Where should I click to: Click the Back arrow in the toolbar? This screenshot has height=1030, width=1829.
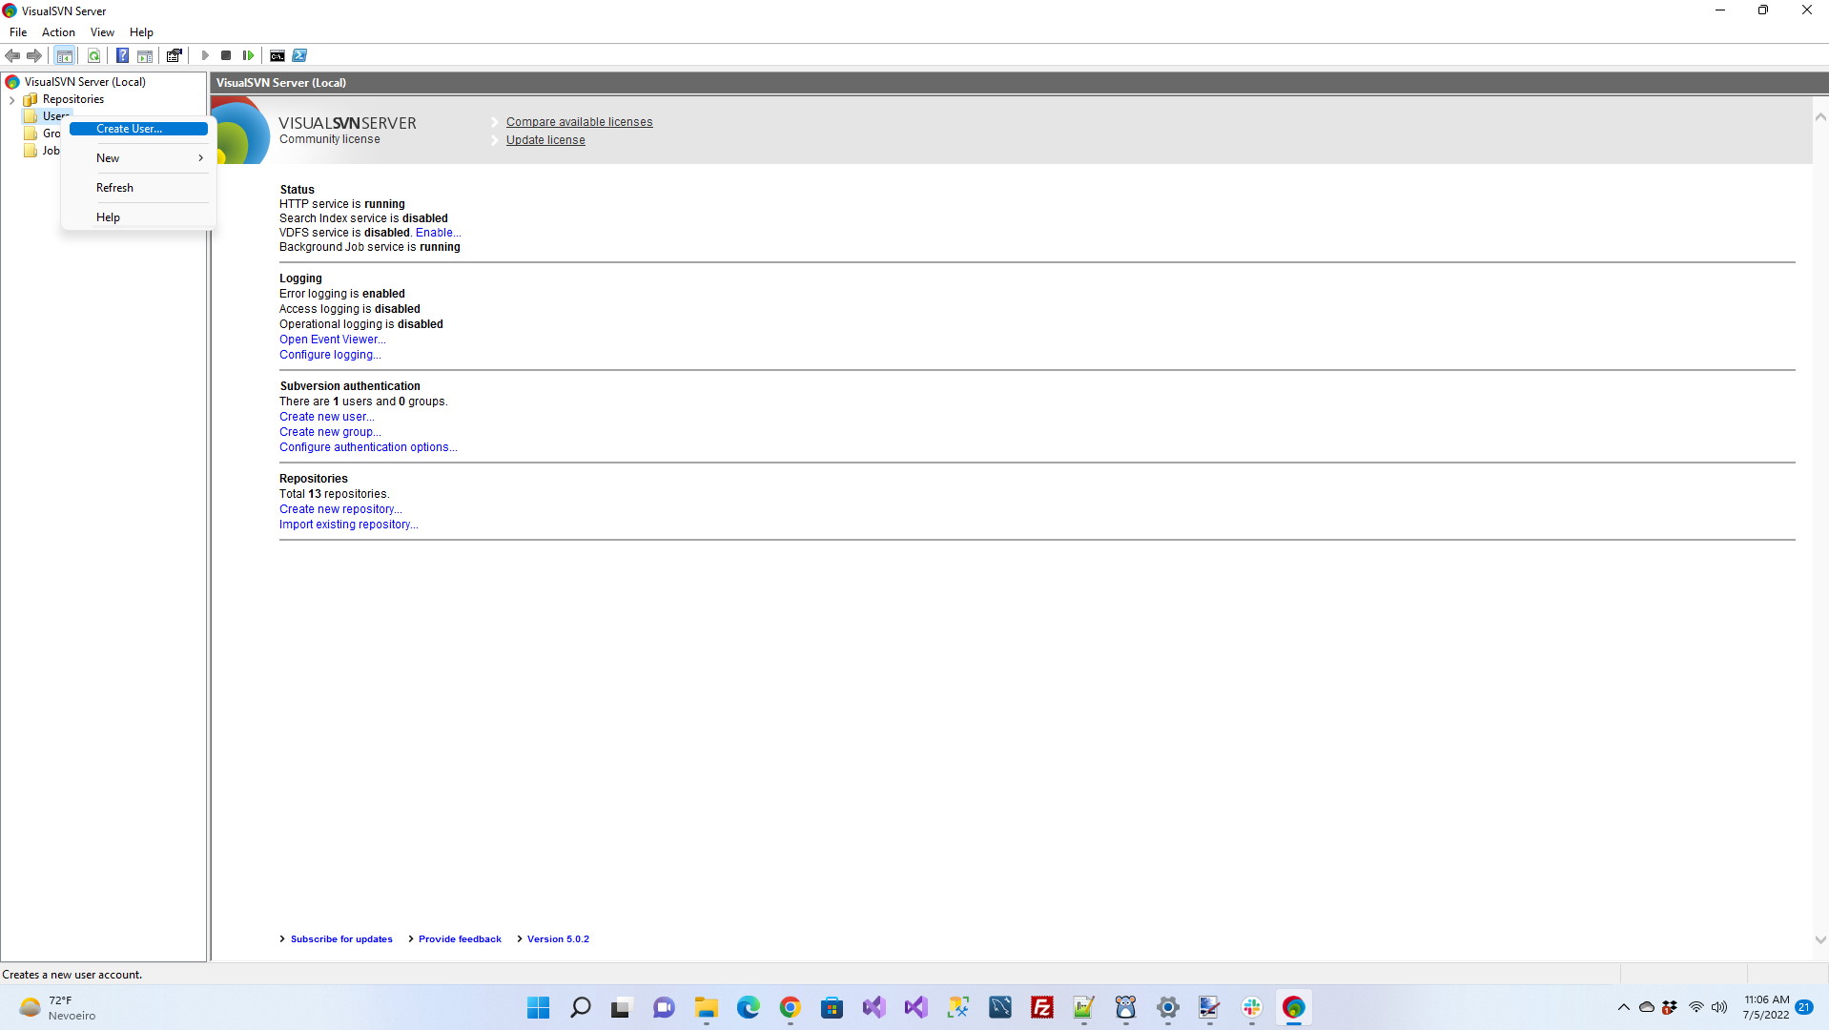click(12, 55)
